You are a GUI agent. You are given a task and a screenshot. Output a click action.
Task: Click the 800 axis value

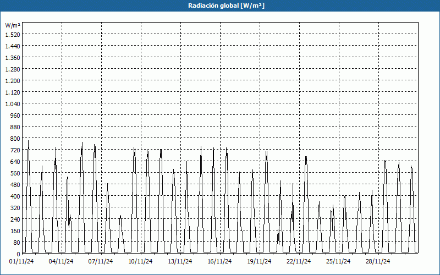point(15,139)
